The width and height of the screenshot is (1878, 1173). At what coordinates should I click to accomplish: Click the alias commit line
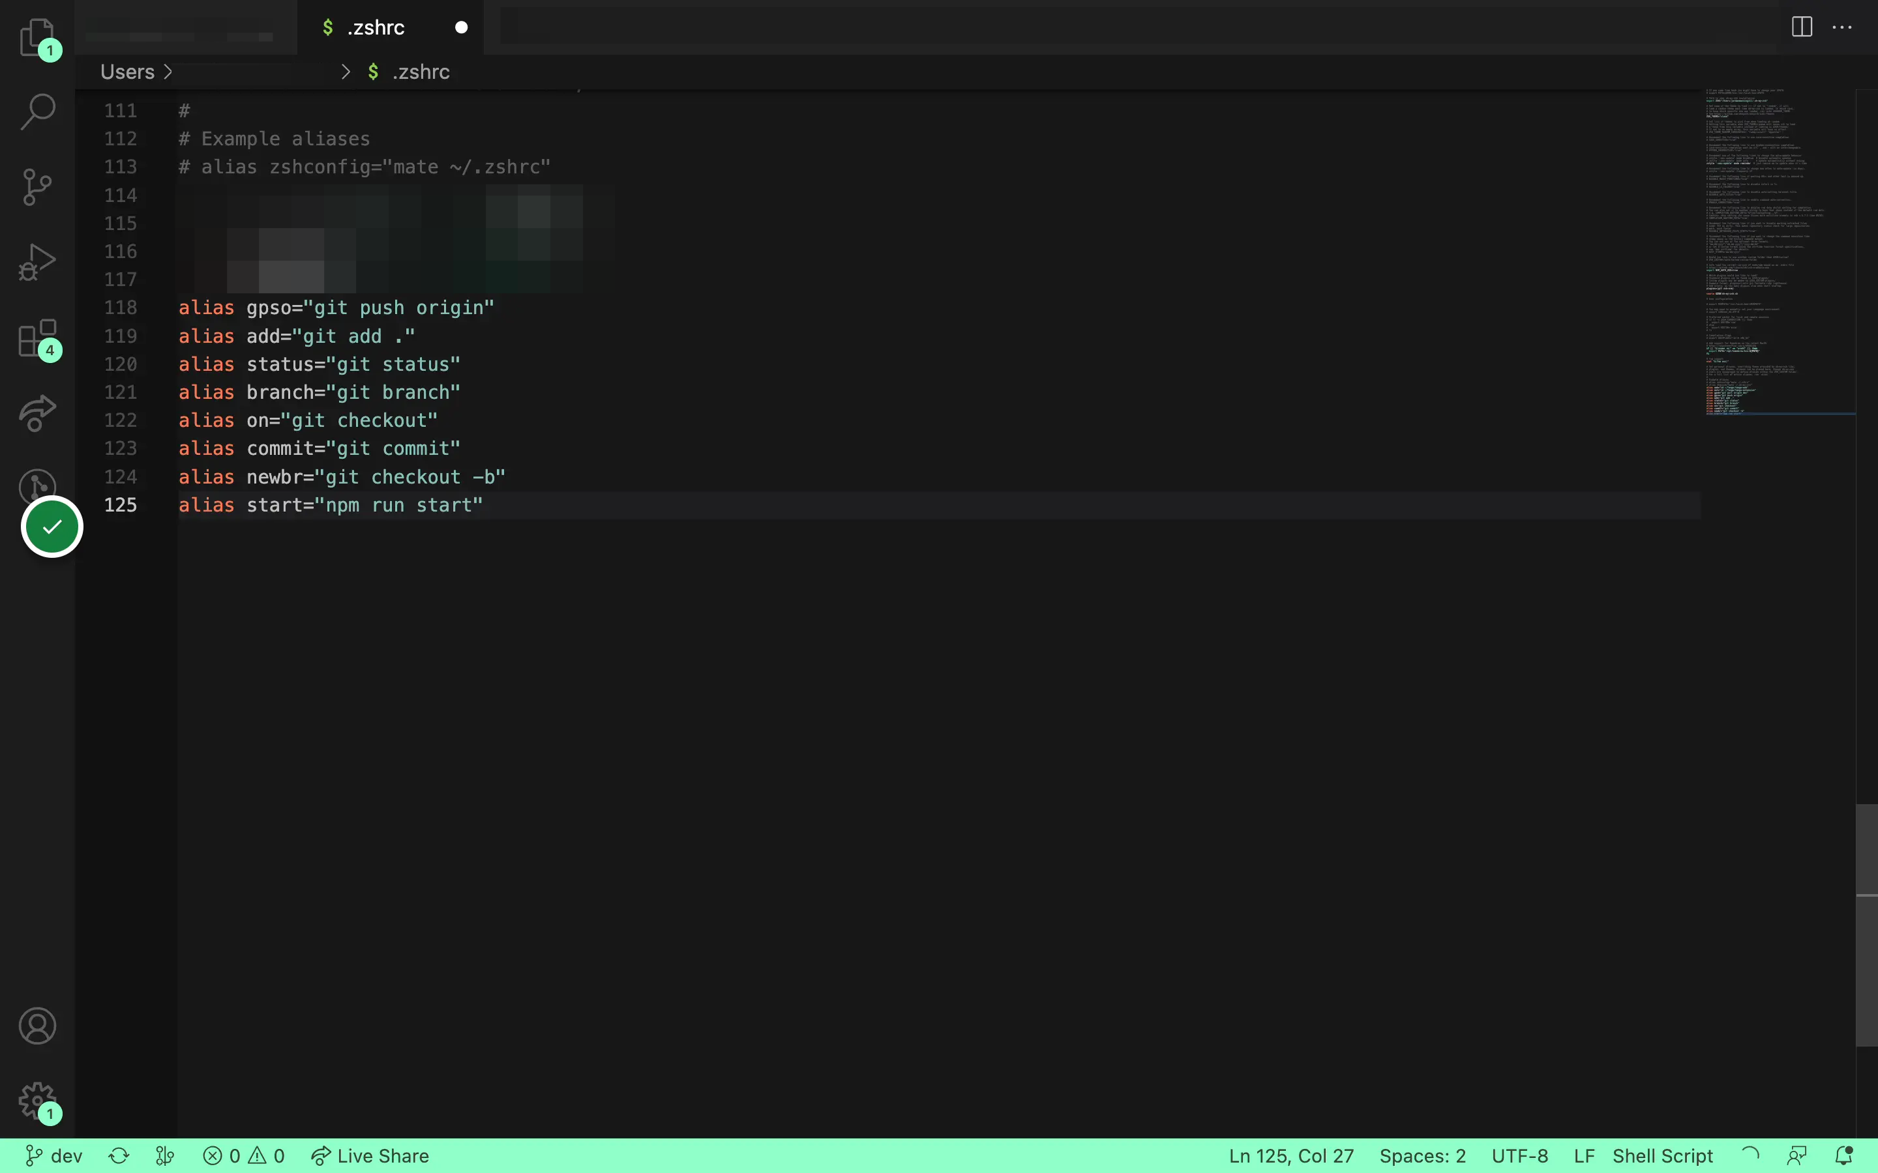click(x=319, y=448)
